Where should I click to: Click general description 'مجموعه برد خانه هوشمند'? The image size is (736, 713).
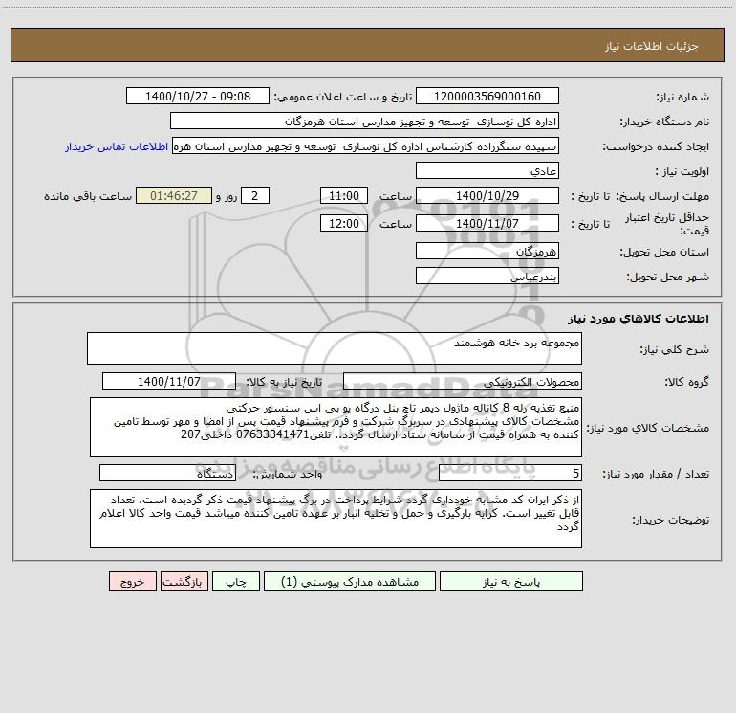coord(335,348)
